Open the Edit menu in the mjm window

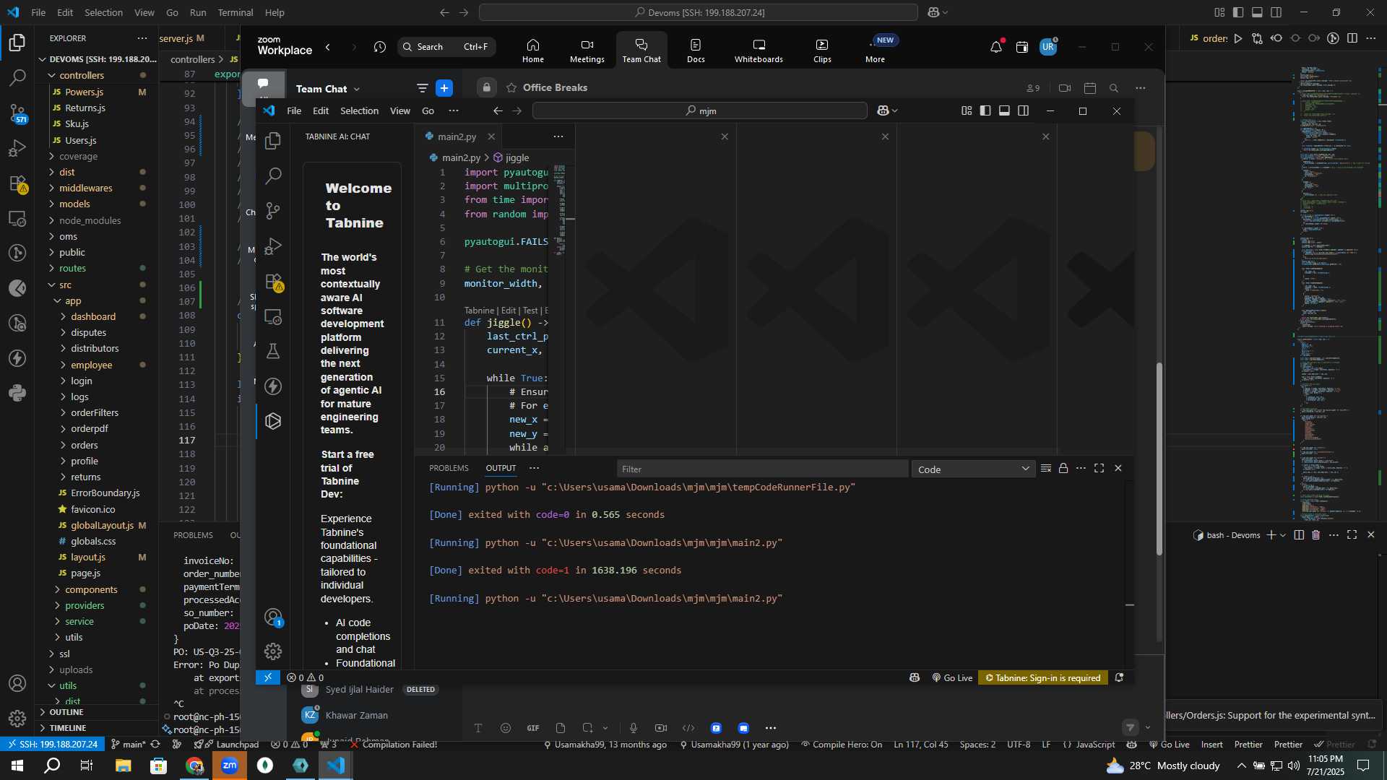[x=321, y=110]
